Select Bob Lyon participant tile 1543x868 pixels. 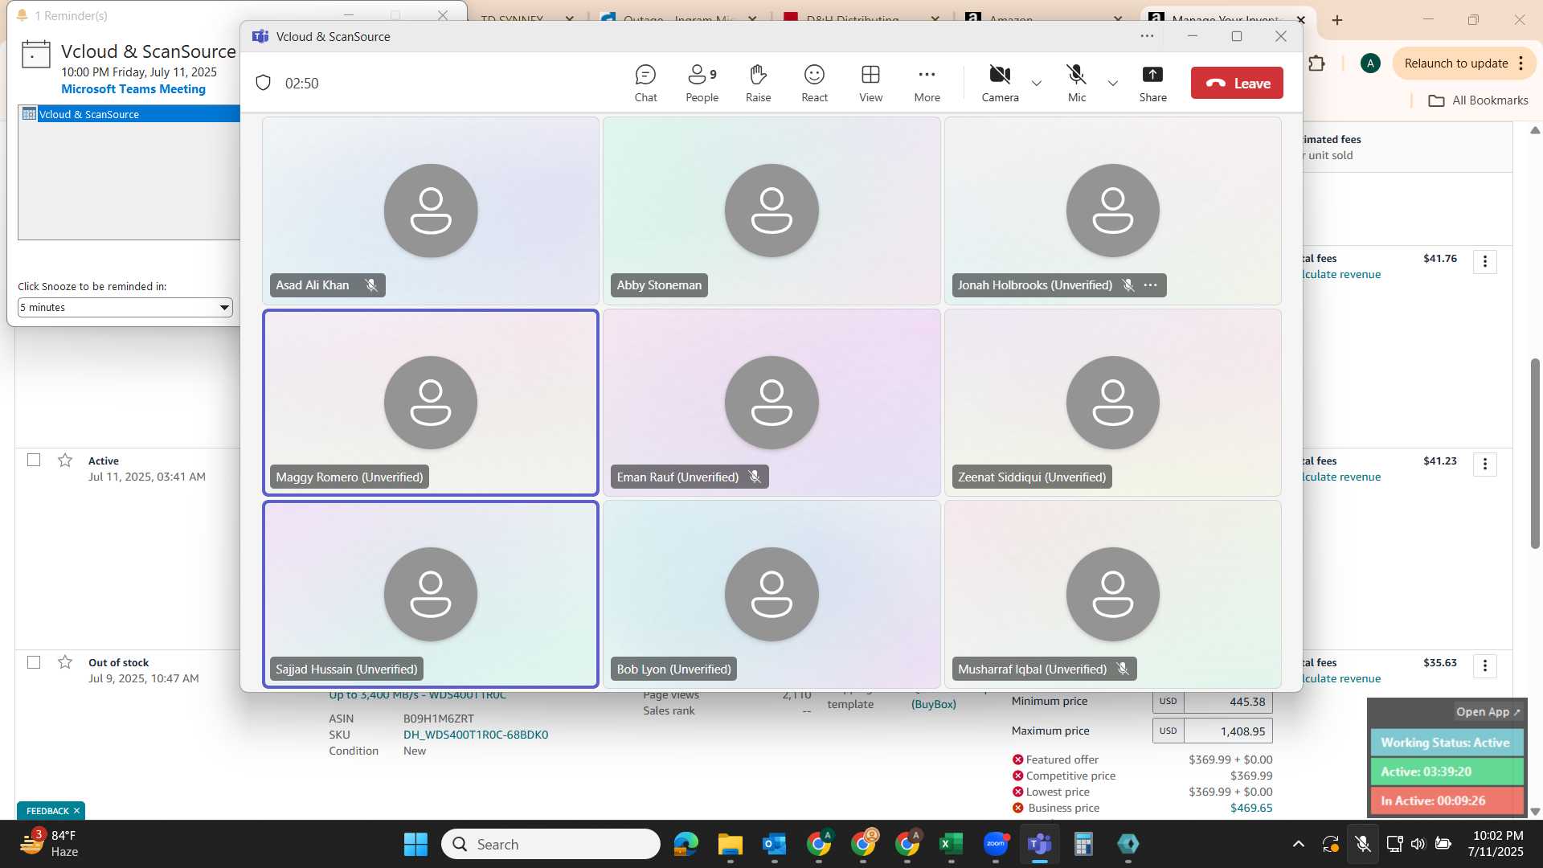point(771,594)
